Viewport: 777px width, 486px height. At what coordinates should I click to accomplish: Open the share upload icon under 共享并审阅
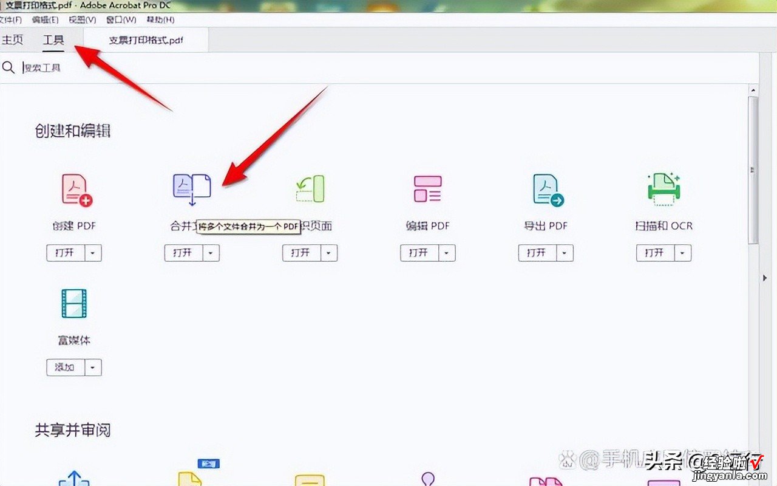click(x=73, y=477)
